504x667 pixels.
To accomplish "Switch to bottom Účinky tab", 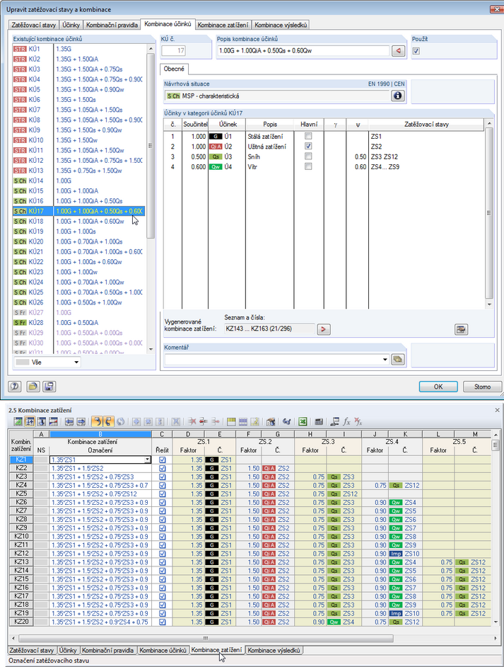I will click(68, 651).
